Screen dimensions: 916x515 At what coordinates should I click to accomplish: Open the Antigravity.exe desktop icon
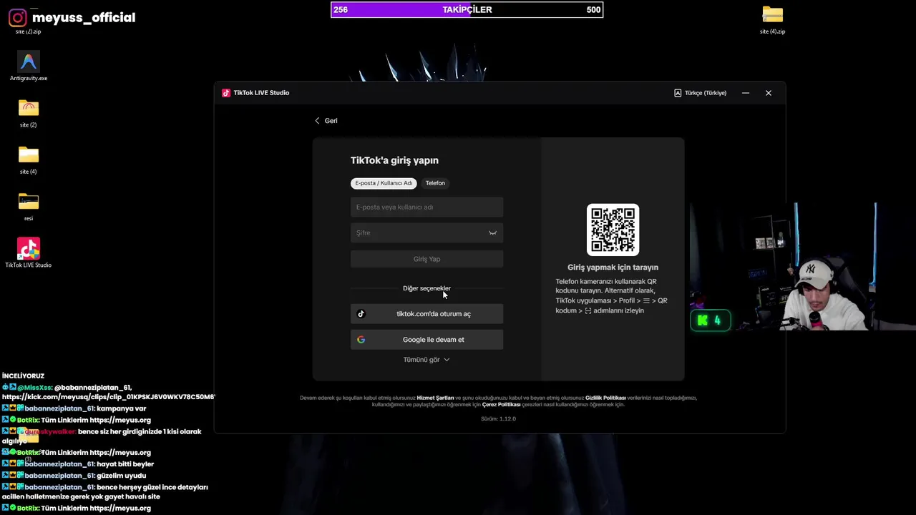(29, 66)
